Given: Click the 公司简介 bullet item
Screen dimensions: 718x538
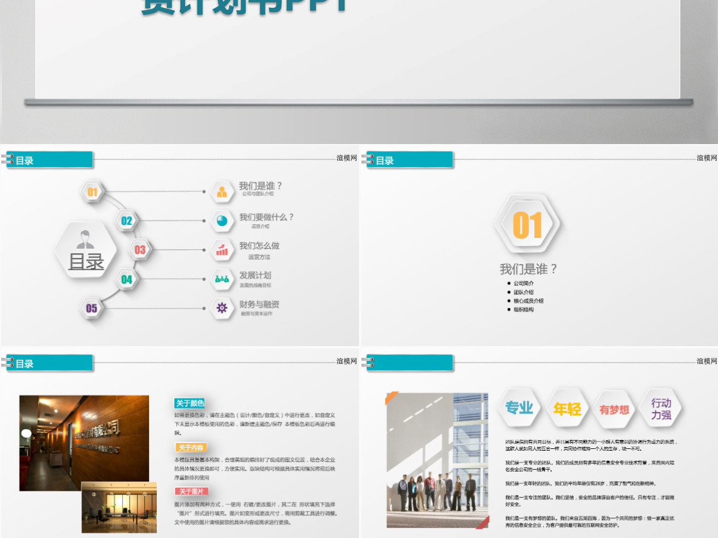Looking at the screenshot, I should pos(524,283).
